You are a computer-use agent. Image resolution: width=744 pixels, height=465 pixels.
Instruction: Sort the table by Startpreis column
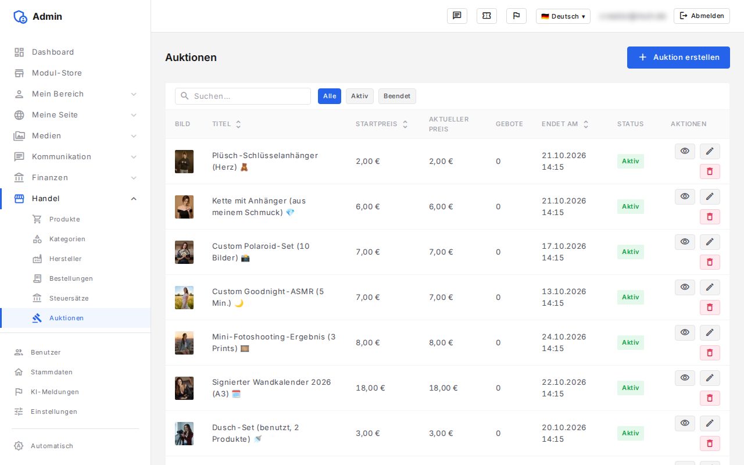point(382,124)
